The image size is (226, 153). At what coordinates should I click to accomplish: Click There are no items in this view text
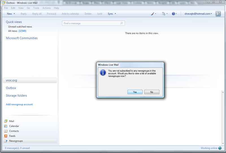coord(142,33)
